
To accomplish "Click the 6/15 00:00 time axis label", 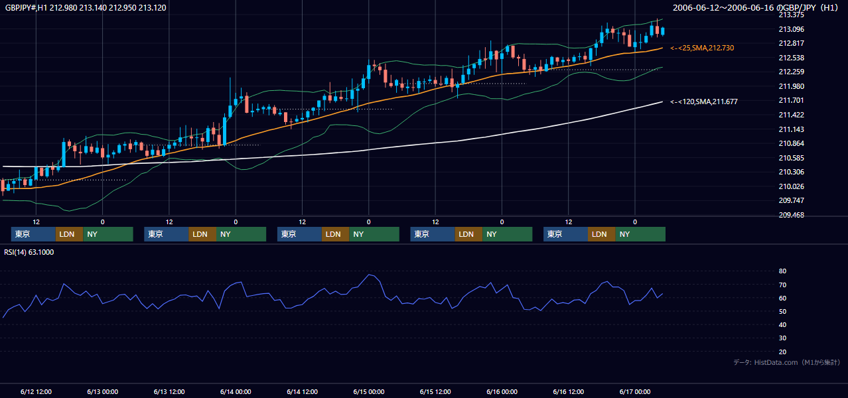I will (369, 391).
